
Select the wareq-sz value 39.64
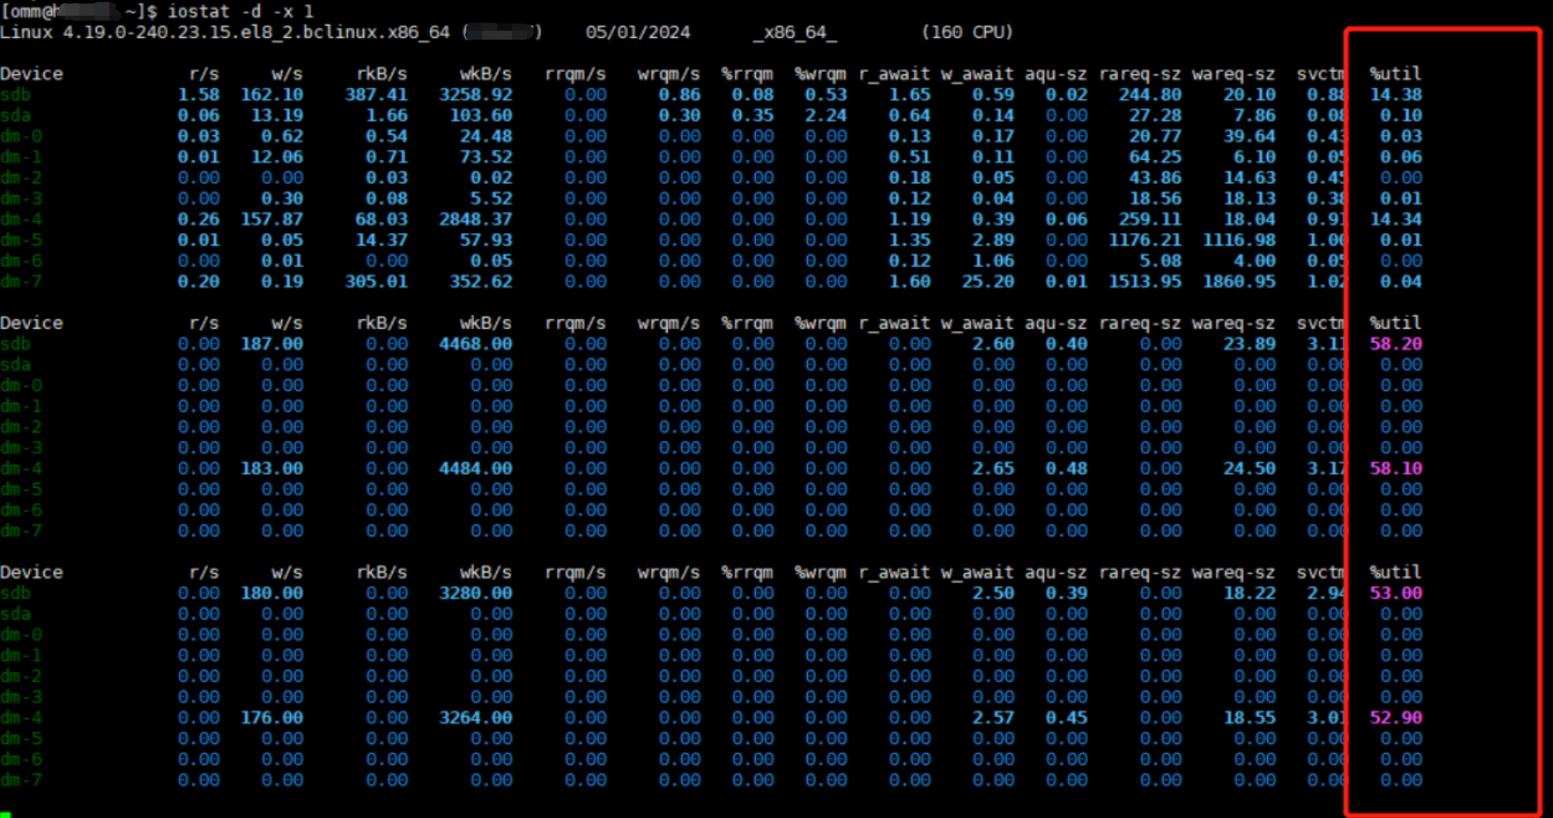pyautogui.click(x=1250, y=136)
